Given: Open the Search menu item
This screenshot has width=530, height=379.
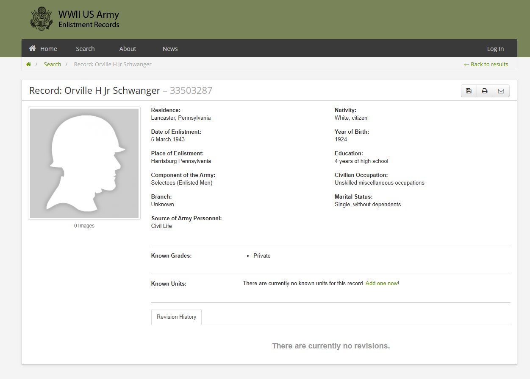Looking at the screenshot, I should (x=85, y=48).
